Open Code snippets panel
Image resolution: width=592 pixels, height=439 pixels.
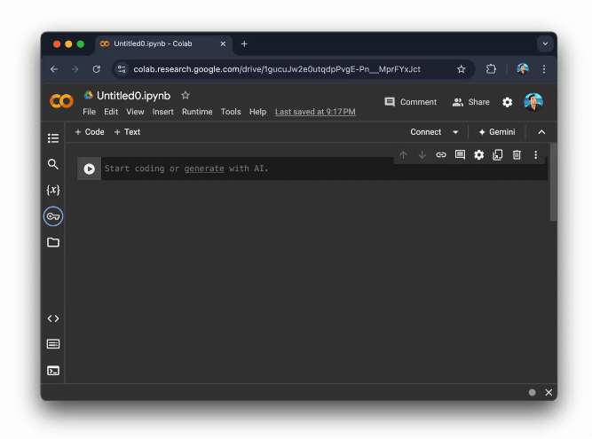click(x=53, y=318)
